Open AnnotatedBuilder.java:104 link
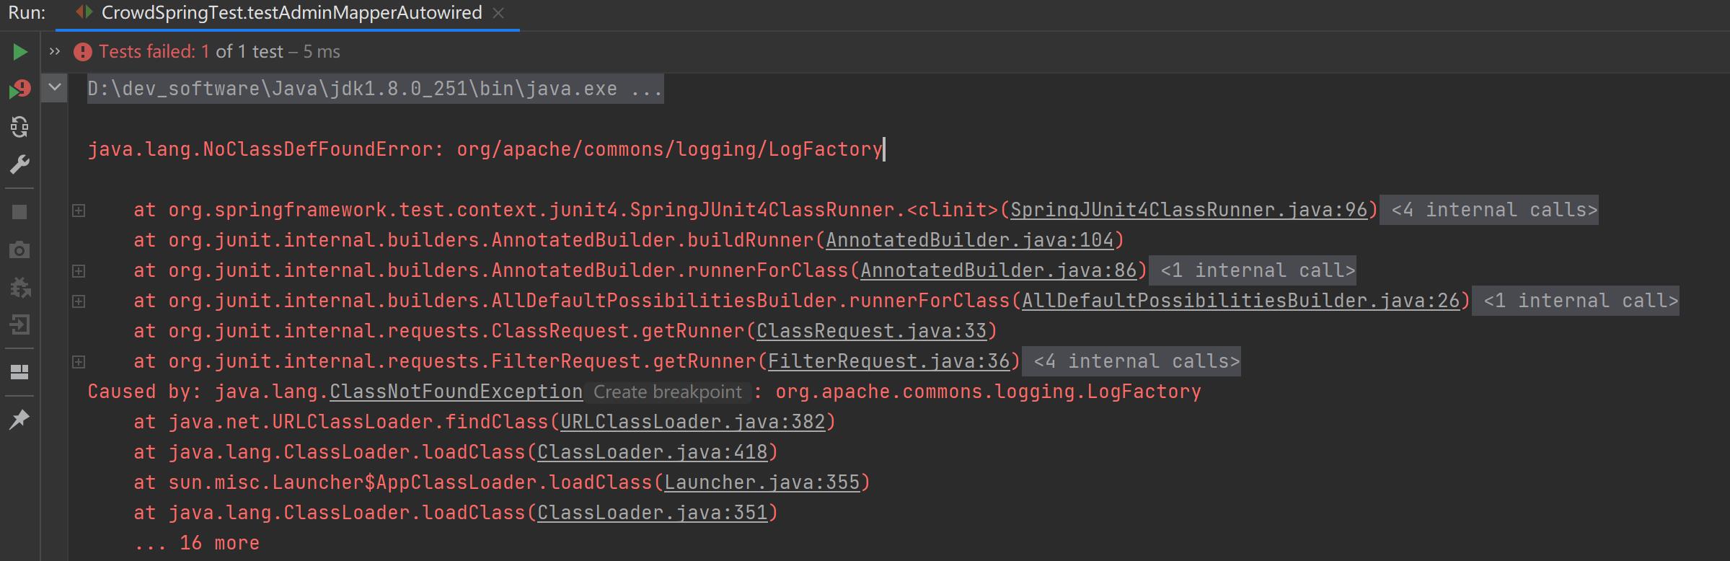Screen dimensions: 1730x561 click(x=970, y=240)
